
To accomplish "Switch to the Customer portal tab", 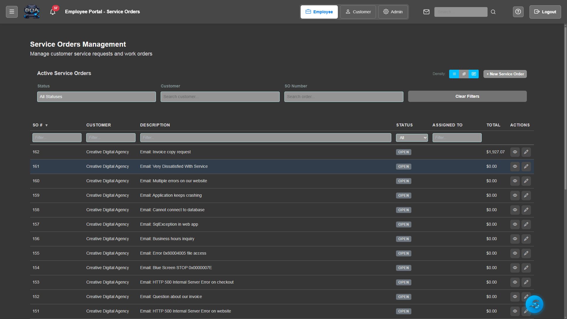I will coord(358,12).
